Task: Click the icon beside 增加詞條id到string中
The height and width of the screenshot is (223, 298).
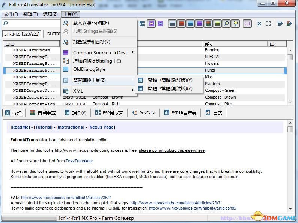Action: (x=66, y=61)
